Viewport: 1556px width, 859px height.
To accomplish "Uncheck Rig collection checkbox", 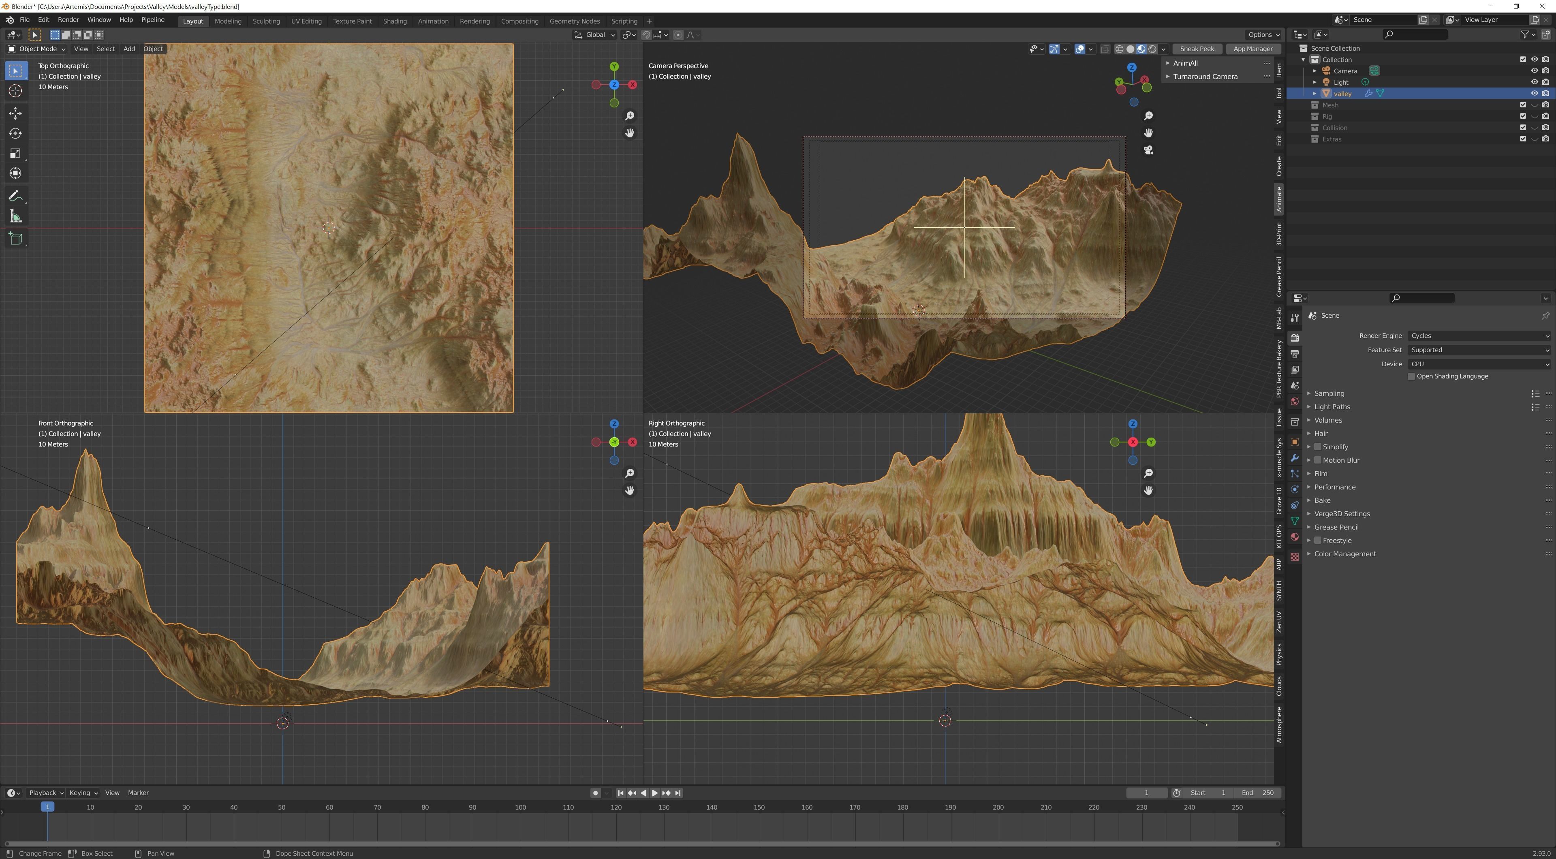I will [x=1523, y=117].
